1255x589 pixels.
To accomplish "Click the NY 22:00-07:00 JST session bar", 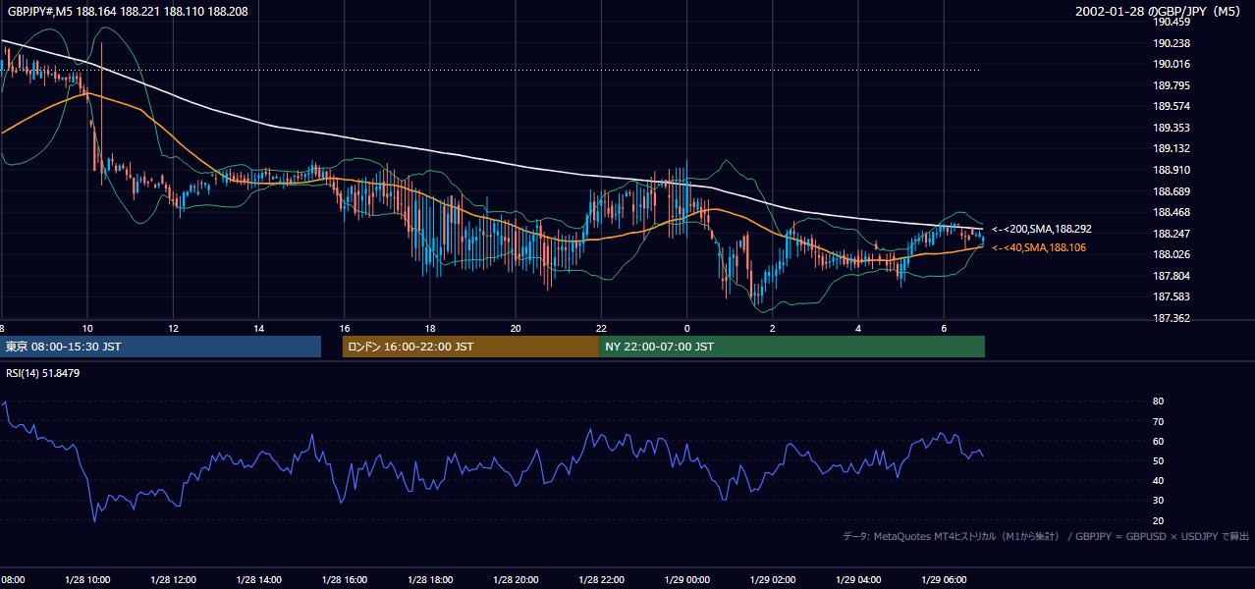I will (x=791, y=347).
